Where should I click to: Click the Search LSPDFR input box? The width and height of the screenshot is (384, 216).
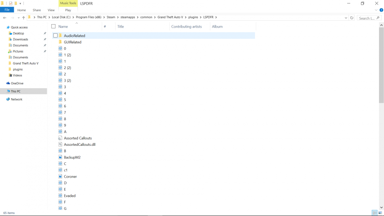point(369,18)
